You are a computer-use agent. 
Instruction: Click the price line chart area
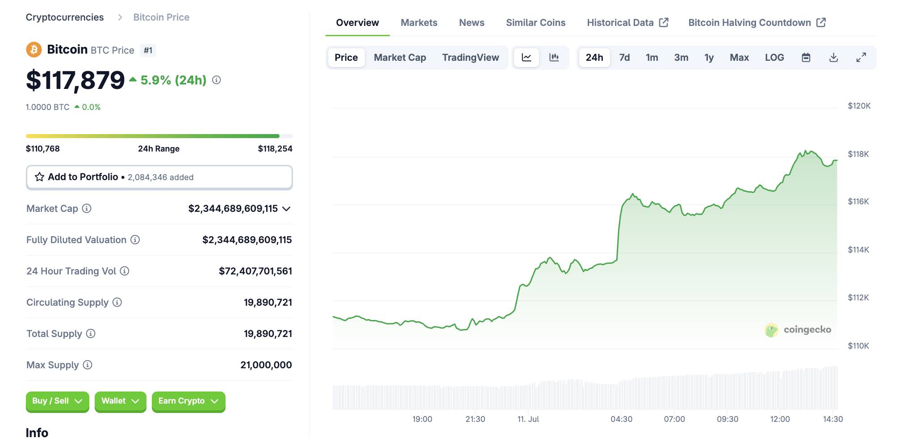pos(585,228)
